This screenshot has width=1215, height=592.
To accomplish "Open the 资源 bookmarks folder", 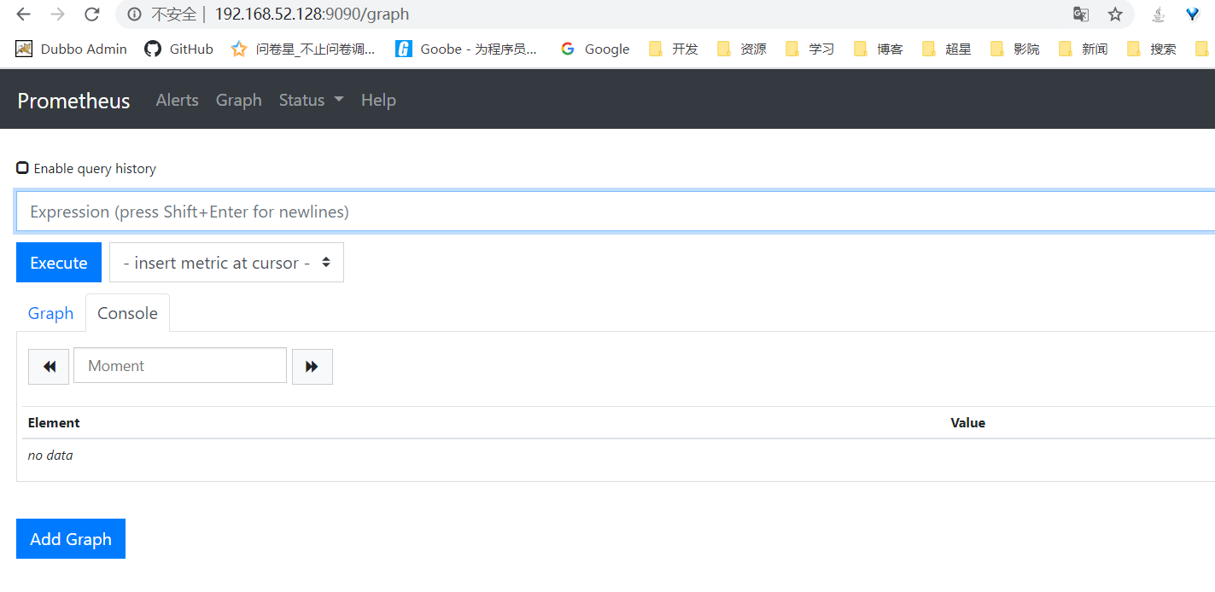I will pyautogui.click(x=742, y=49).
